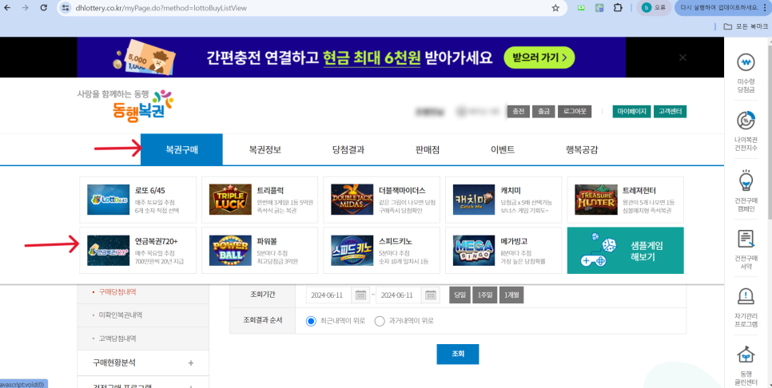
Task: Open 이벤트 main menu
Action: [x=503, y=150]
